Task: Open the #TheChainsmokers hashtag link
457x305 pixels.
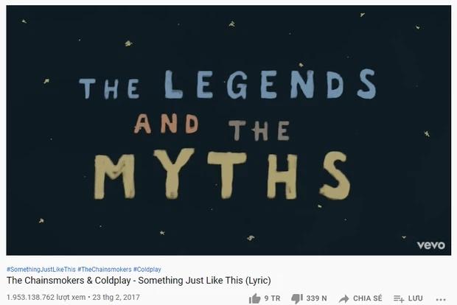Action: pyautogui.click(x=105, y=269)
